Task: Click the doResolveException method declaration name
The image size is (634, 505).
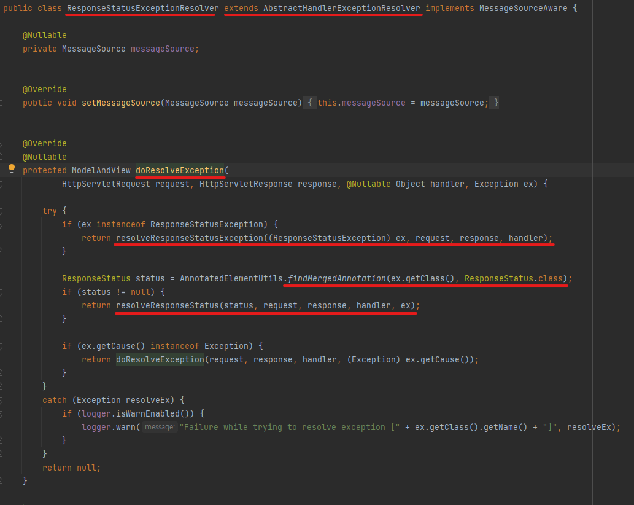Action: pos(180,170)
